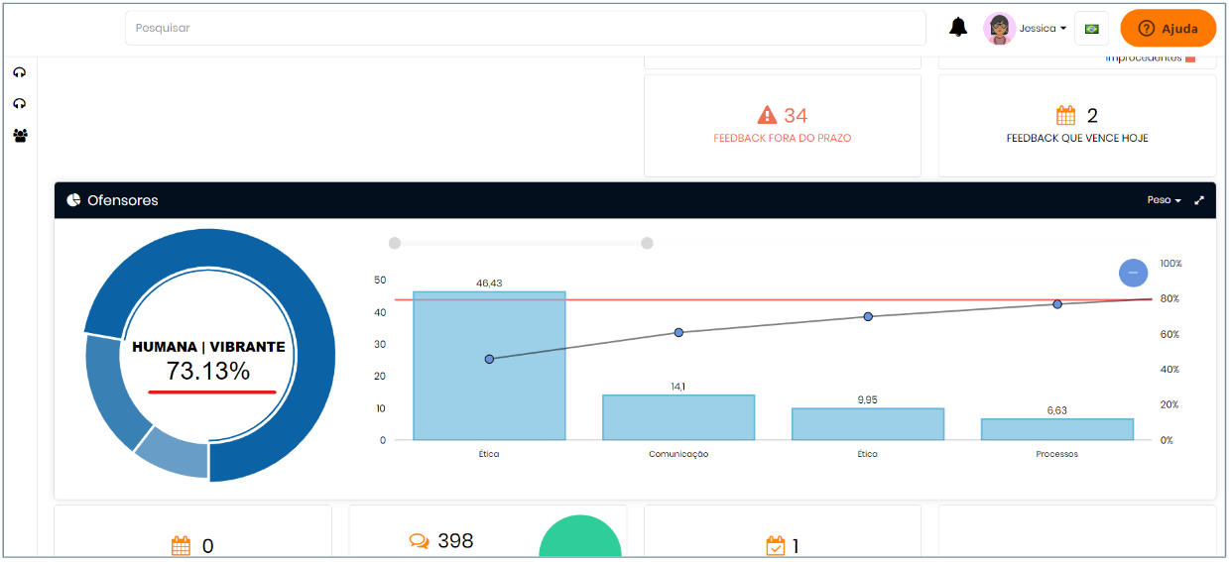1229x562 pixels.
Task: Focus the Pesquisar search field
Action: 525,29
